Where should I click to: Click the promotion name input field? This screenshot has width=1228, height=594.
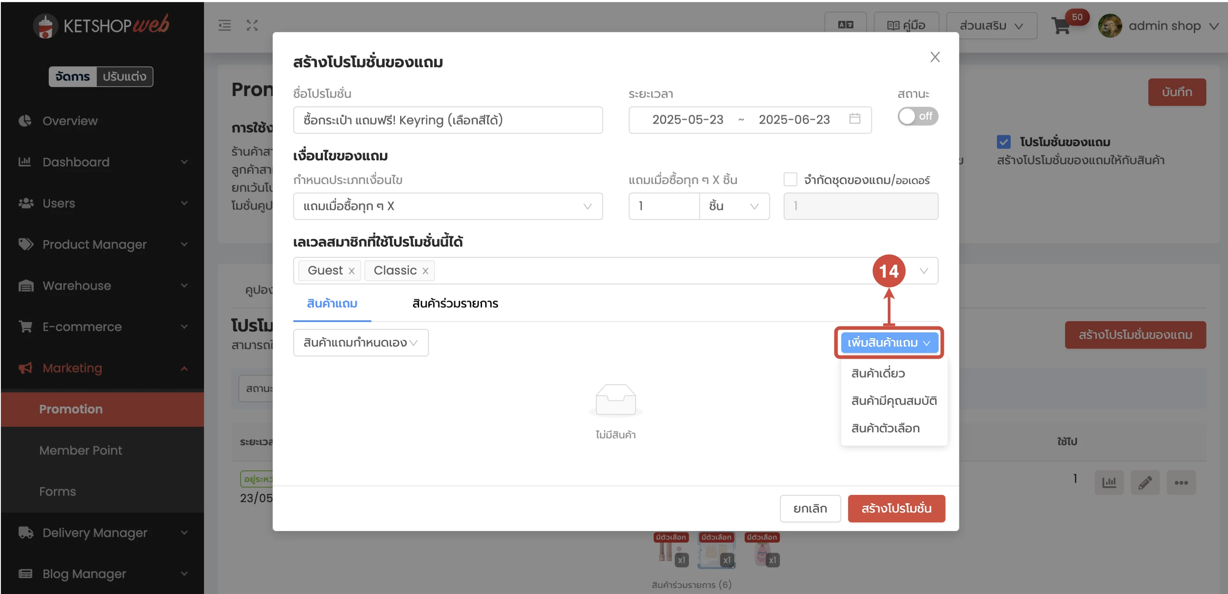click(448, 120)
